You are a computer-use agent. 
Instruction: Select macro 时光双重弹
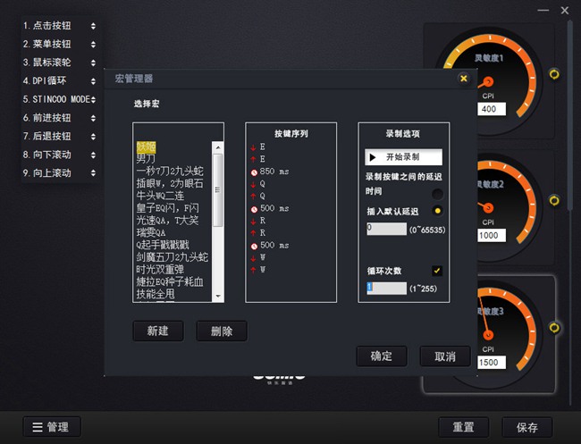160,269
